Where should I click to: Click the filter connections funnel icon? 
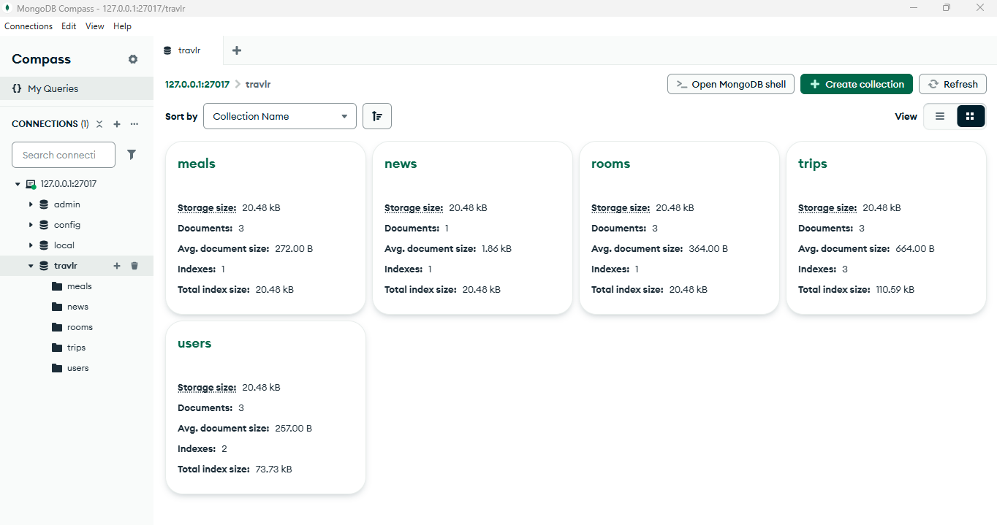132,155
